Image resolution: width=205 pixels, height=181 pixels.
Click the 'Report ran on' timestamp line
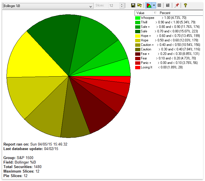click(35, 144)
